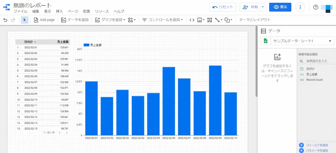Open the リソース menu
Viewport: 336px width, 153px height.
102,11
